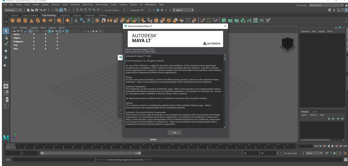Open the Maya Classic workspace dropdown

click(x=326, y=5)
